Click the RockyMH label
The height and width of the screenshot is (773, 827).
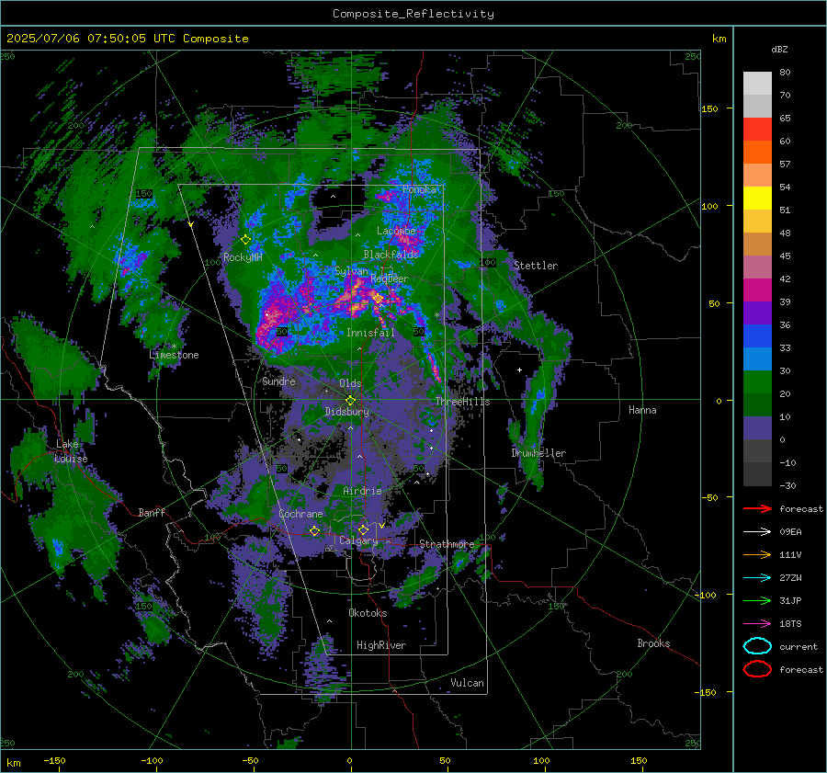point(243,257)
